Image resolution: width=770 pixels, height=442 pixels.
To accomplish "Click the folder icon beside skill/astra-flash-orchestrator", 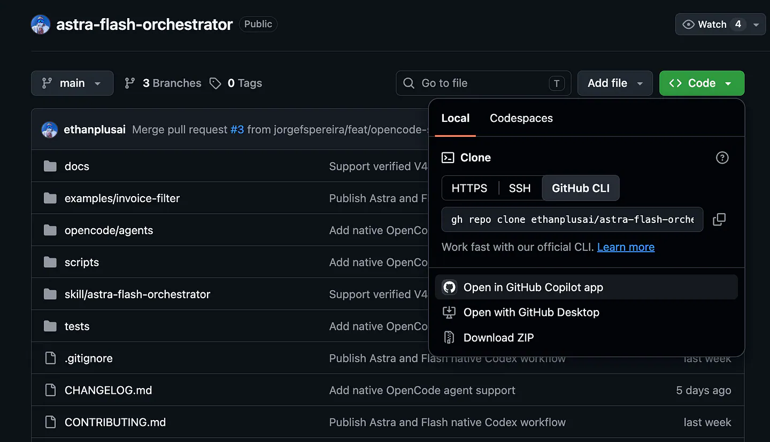I will click(x=50, y=294).
